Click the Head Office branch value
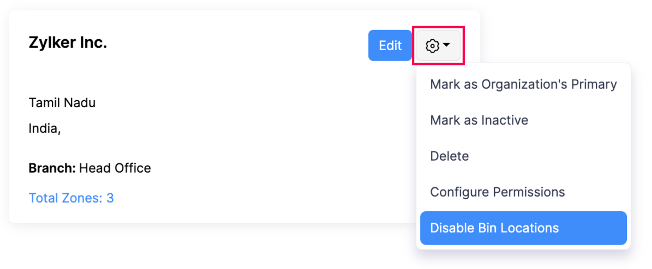652x269 pixels. (x=115, y=168)
